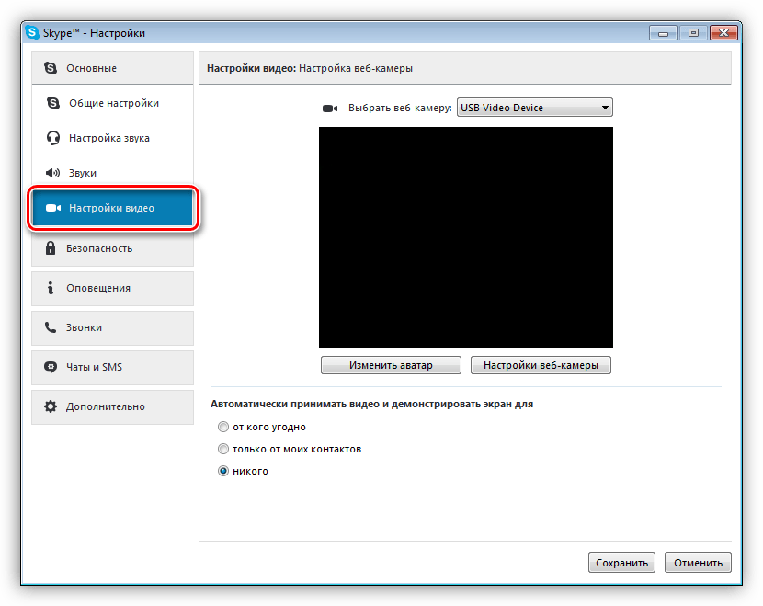Click the Skype icon in title bar

point(32,33)
